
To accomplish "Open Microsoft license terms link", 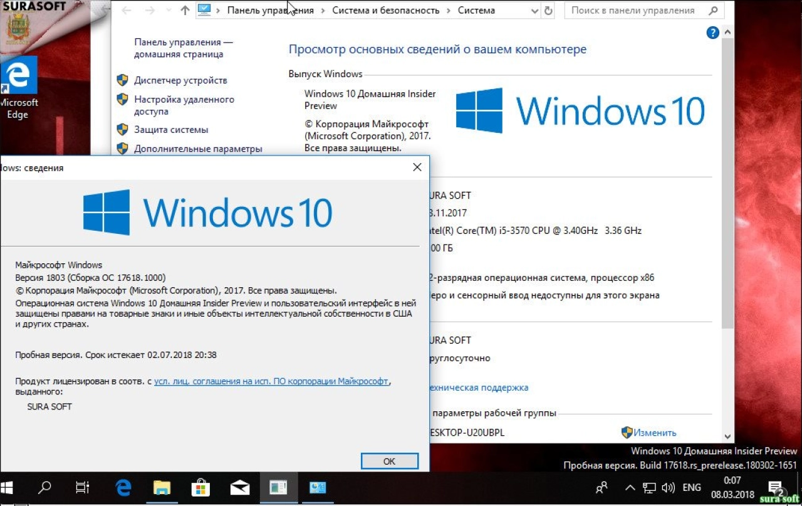I will point(271,381).
